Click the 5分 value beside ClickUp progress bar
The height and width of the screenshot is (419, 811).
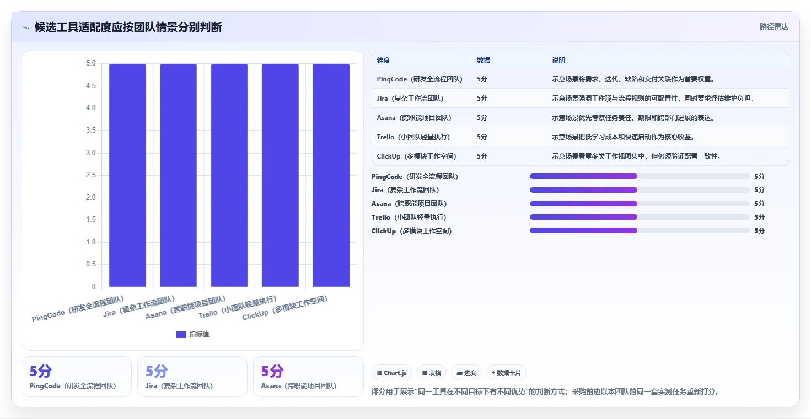click(x=760, y=231)
